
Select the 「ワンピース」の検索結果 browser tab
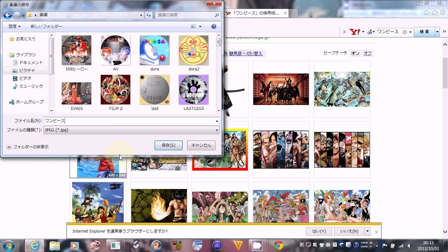tap(256, 13)
